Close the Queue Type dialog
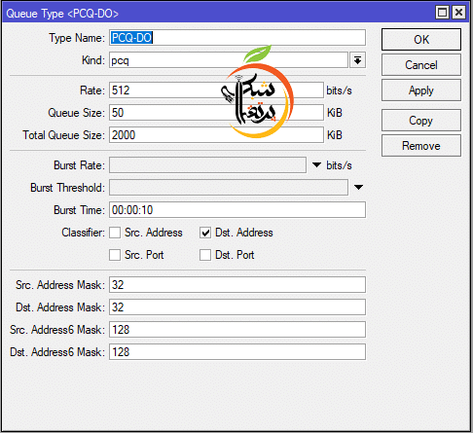 (x=458, y=13)
